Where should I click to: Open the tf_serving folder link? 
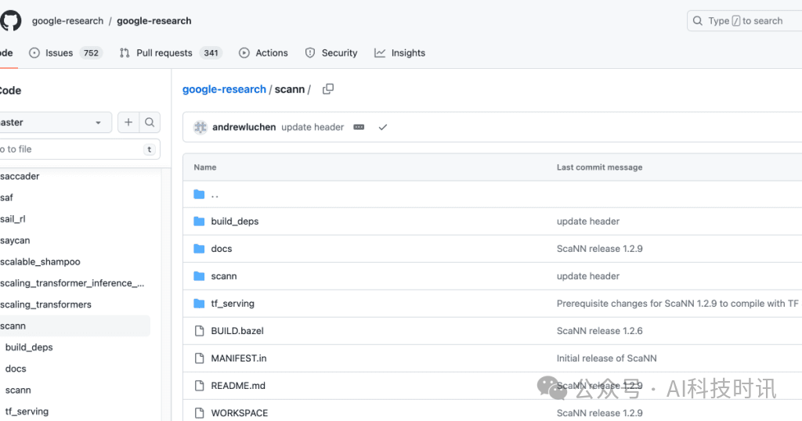click(x=233, y=304)
